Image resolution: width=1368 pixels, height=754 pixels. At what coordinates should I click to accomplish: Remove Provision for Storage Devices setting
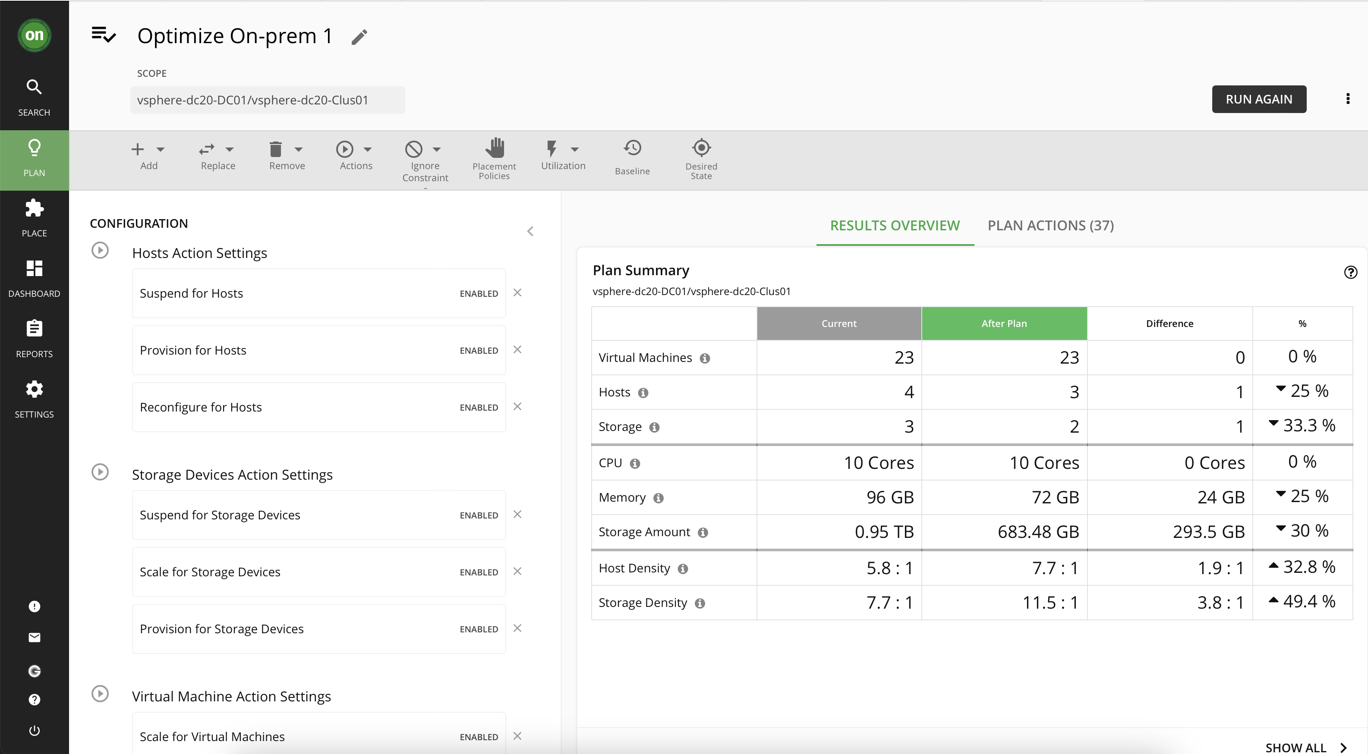click(517, 628)
